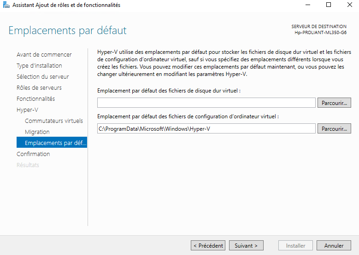Cancel the wizard with Annuler

pos(334,246)
